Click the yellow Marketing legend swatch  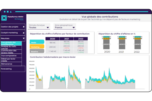point(37,47)
